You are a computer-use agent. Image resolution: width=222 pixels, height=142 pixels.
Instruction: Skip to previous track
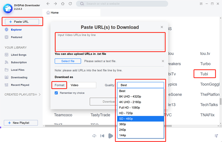click(x=102, y=136)
